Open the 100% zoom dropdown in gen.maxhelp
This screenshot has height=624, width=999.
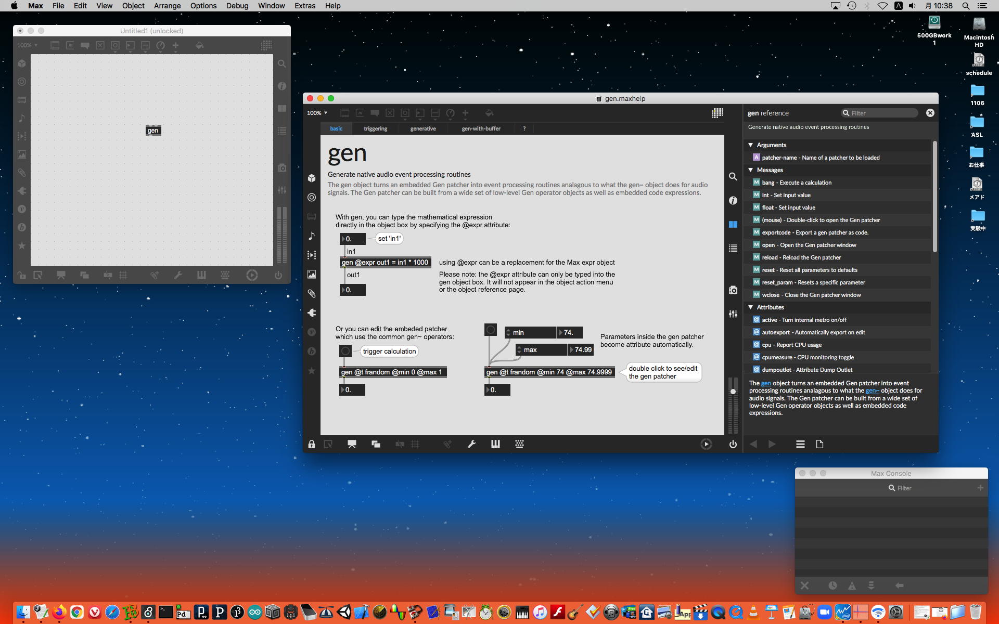[317, 113]
